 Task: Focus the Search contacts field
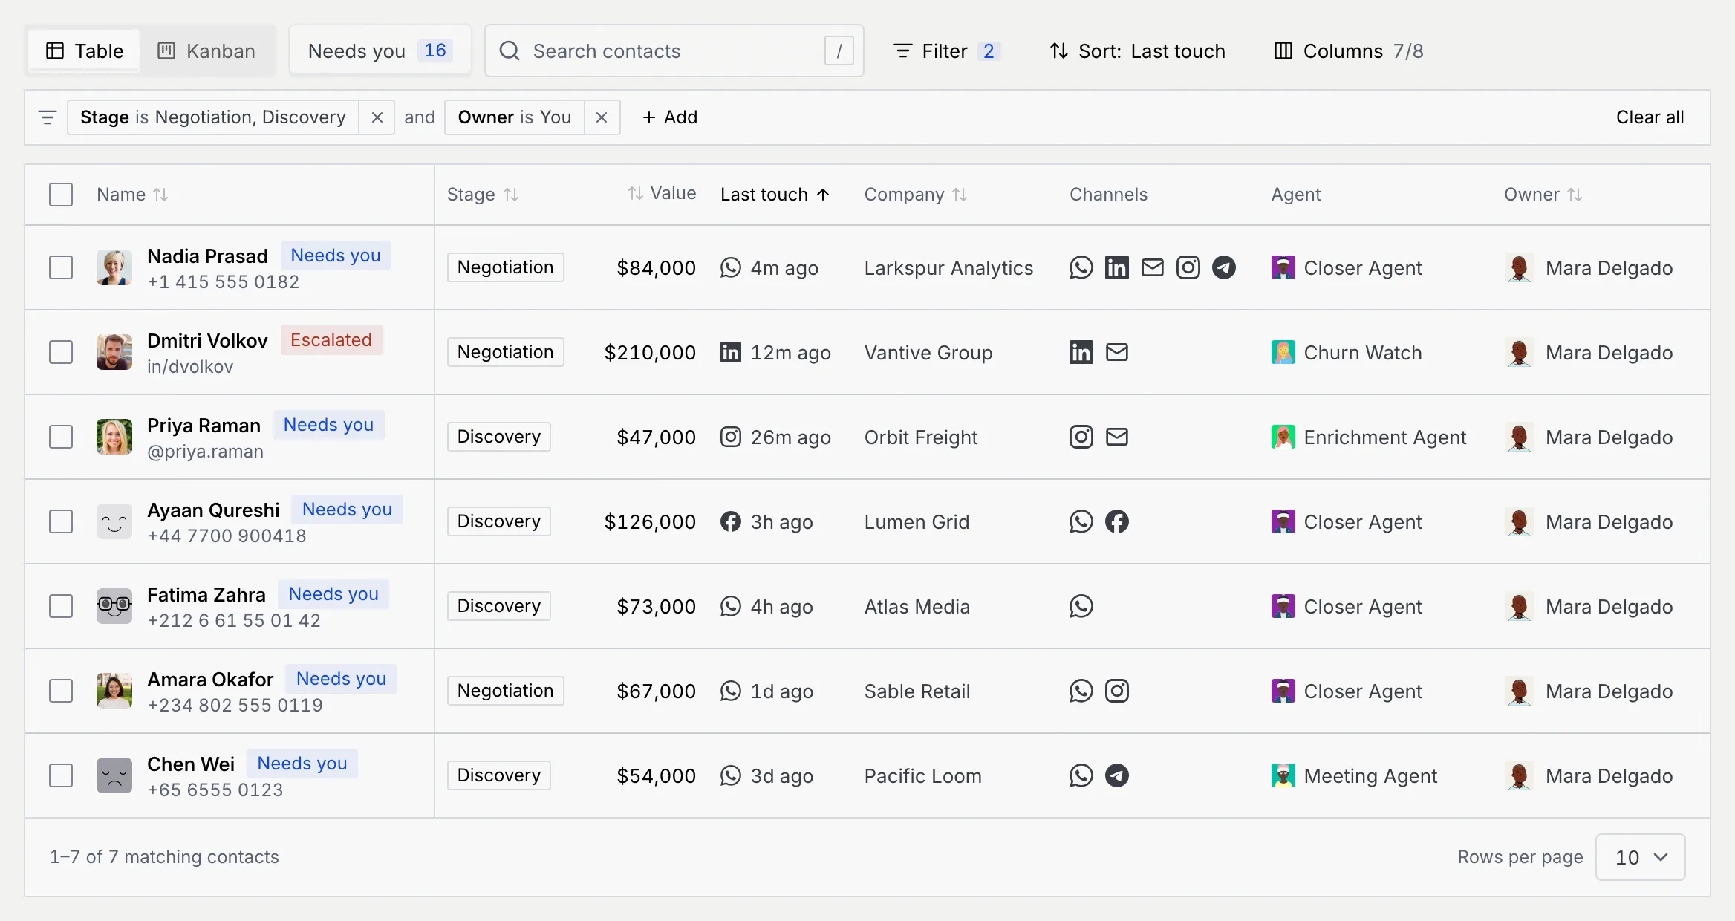tap(674, 51)
